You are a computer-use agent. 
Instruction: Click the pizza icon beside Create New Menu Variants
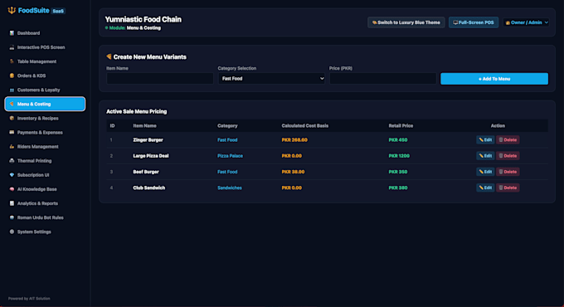(x=109, y=56)
